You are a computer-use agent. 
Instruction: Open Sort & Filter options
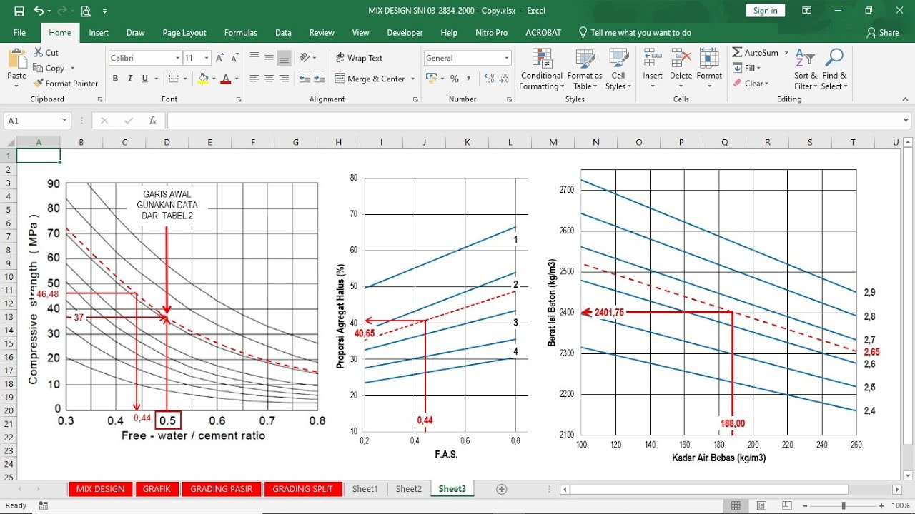805,69
